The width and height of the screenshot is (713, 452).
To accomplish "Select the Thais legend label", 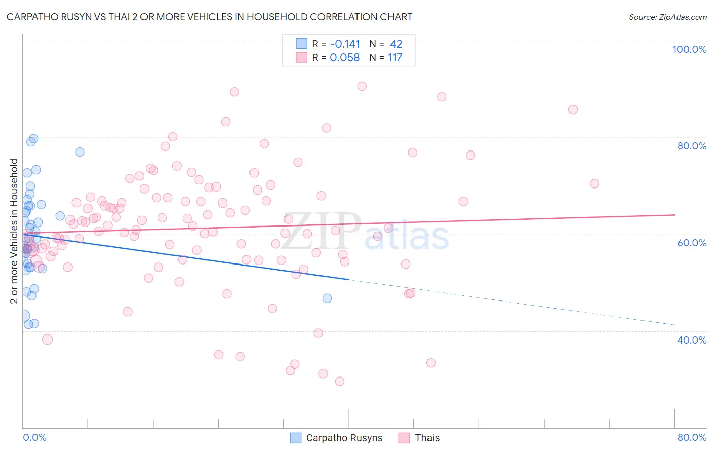I will point(427,438).
